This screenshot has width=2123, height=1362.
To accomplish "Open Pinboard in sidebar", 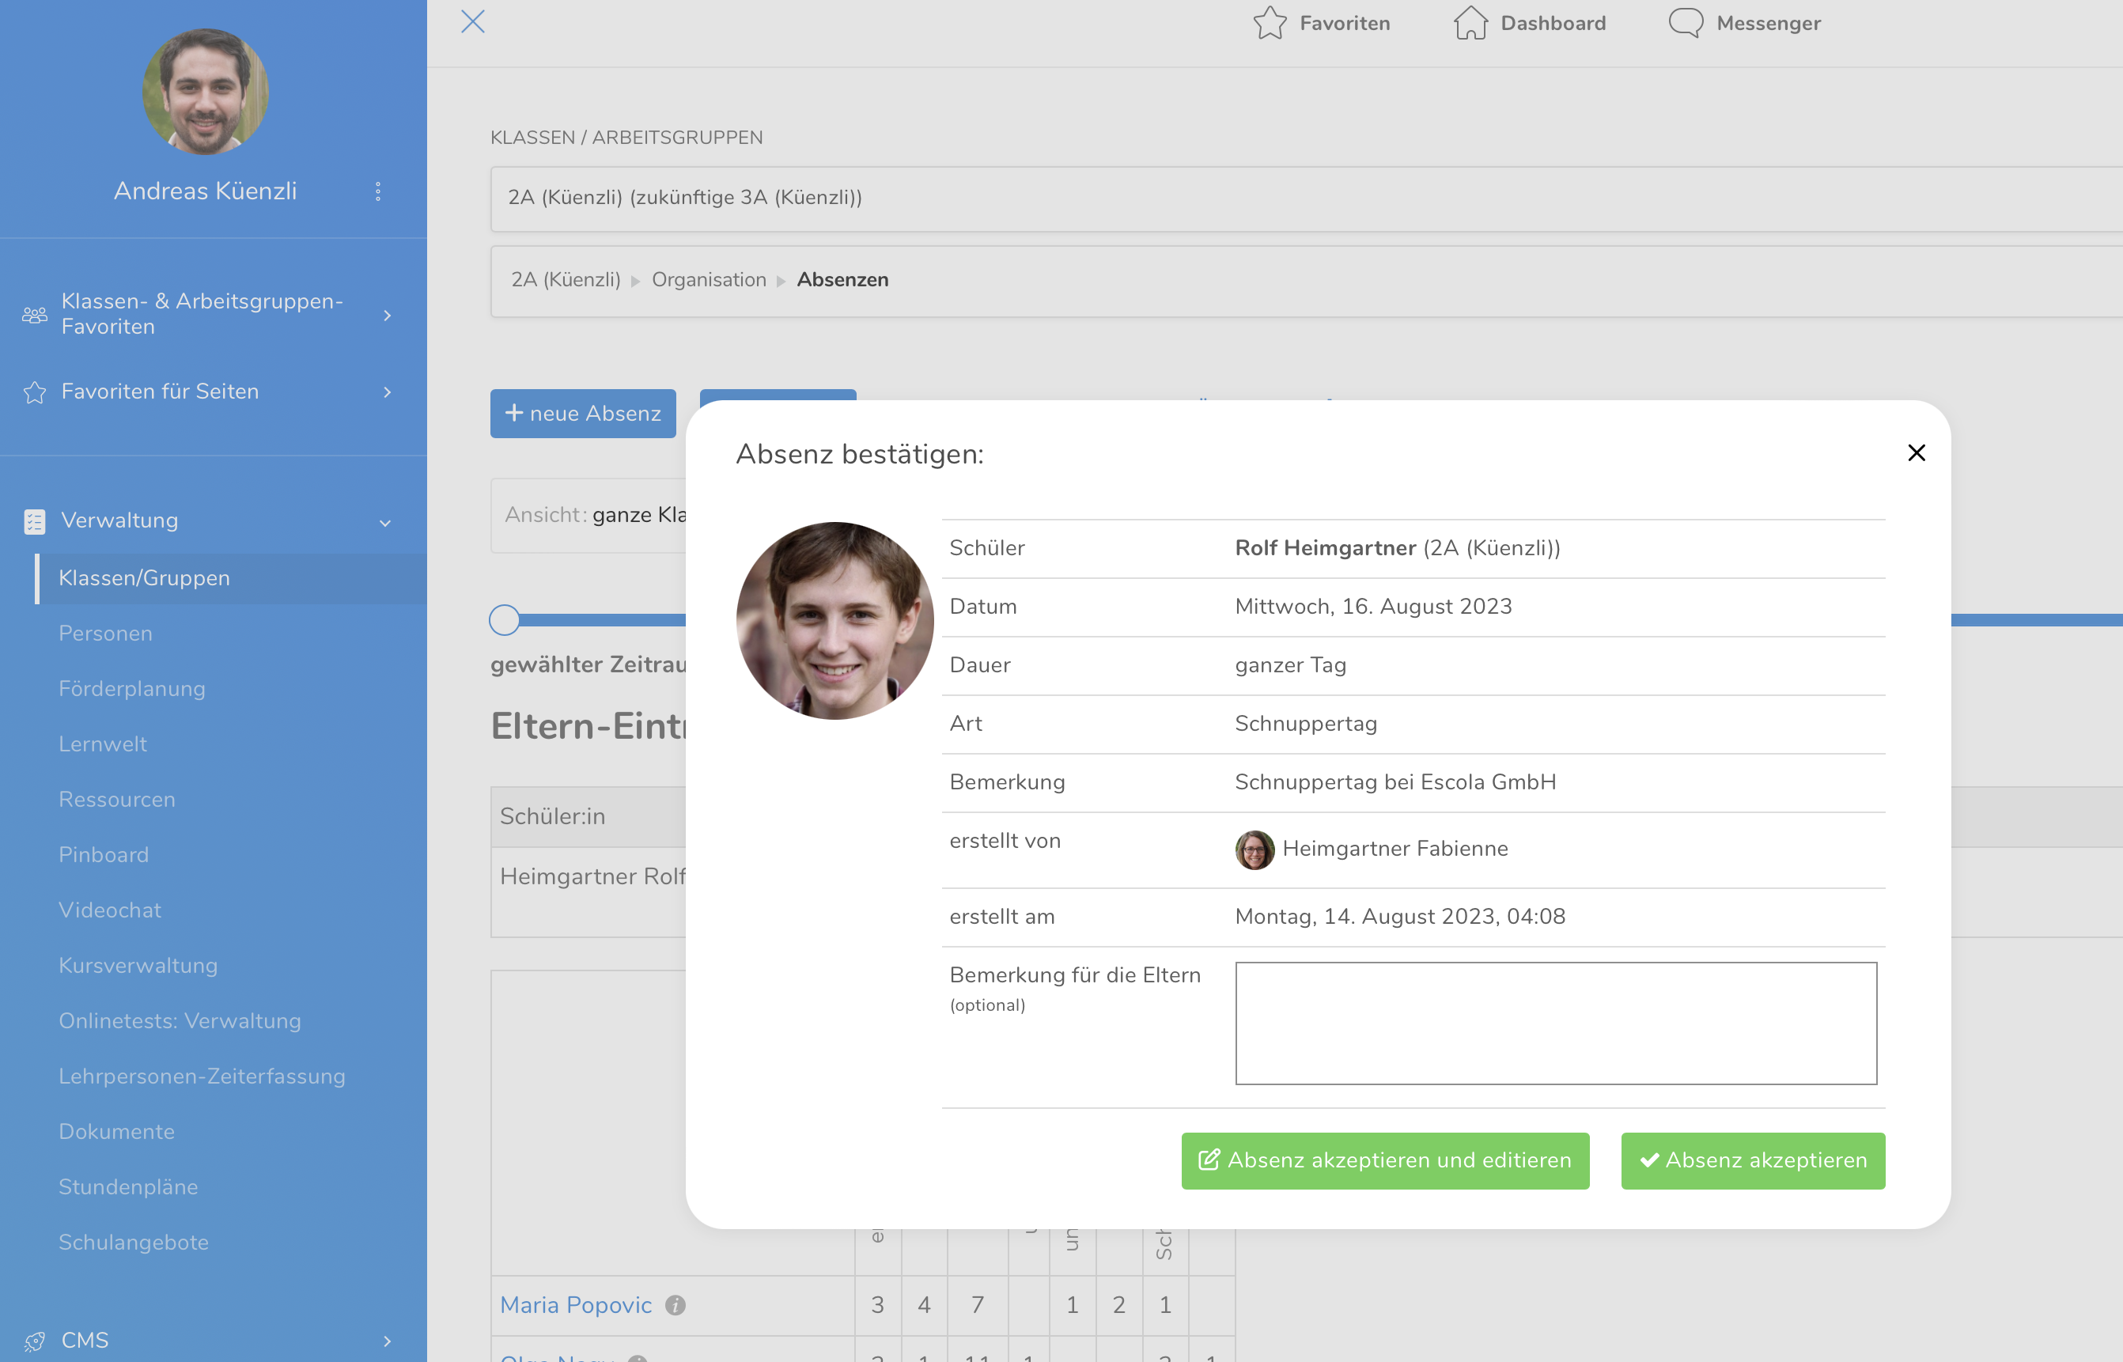I will (104, 855).
